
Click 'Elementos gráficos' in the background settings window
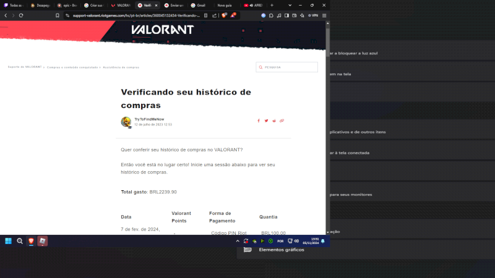(x=282, y=250)
